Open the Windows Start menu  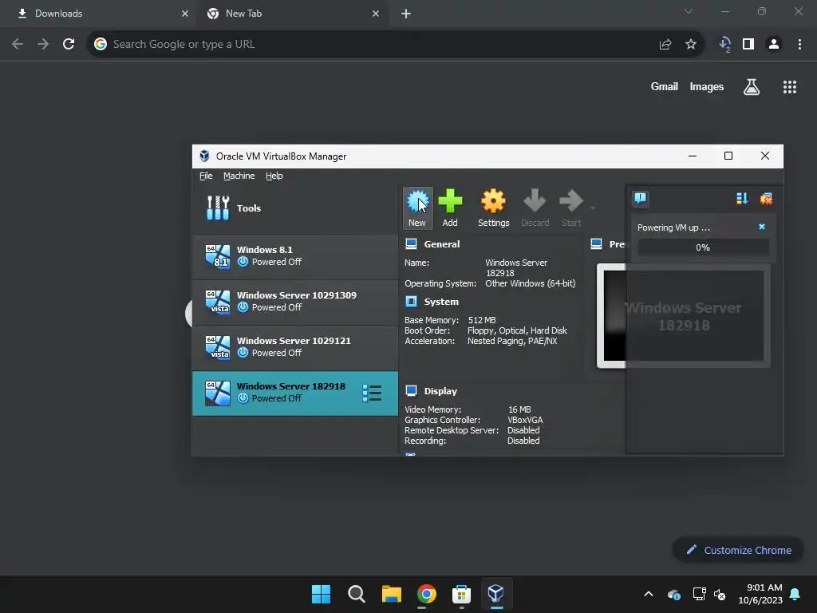coord(321,594)
